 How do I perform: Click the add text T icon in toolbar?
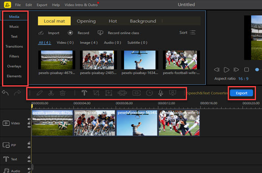tap(84, 93)
